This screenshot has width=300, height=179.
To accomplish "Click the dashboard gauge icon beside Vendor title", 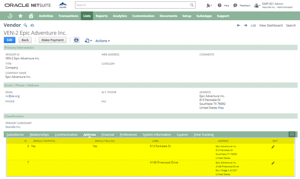I will [x=32, y=25].
